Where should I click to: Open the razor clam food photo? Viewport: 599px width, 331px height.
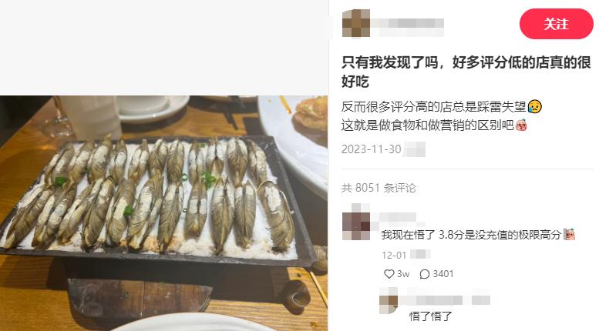164,213
